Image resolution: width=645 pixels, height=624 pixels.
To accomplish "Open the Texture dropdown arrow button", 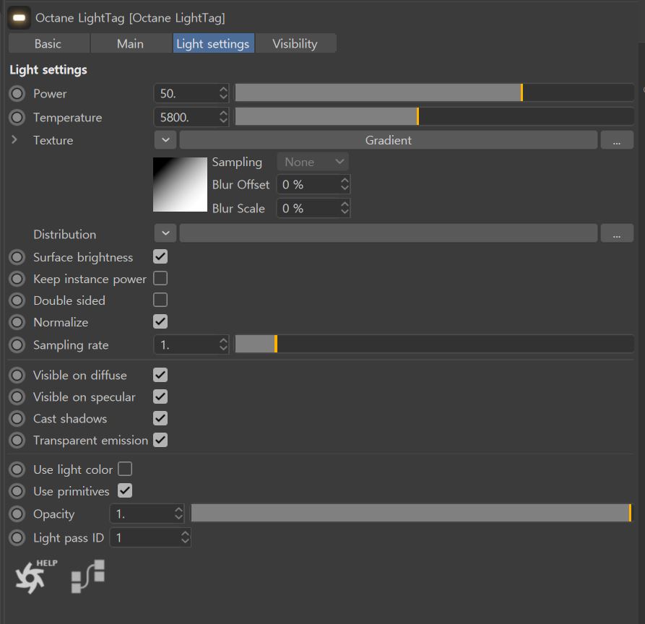I will click(165, 140).
